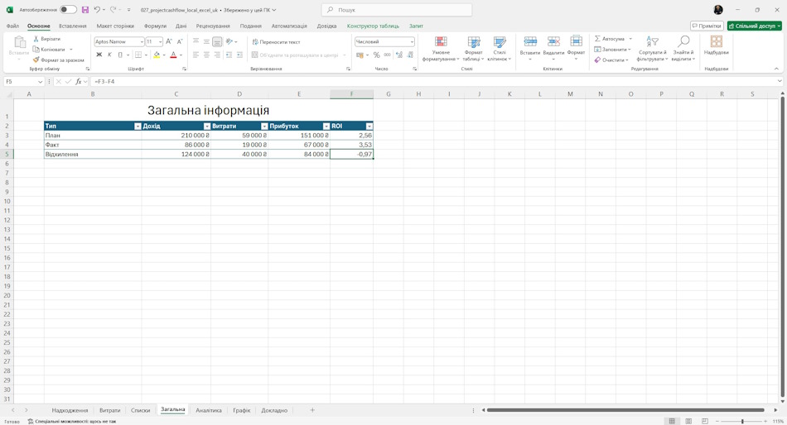Toggle Bold (Ж) formatting
Image resolution: width=787 pixels, height=425 pixels.
pyautogui.click(x=99, y=55)
